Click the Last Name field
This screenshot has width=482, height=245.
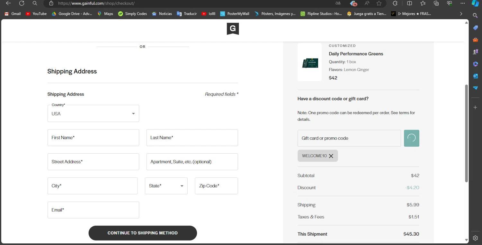(x=192, y=138)
